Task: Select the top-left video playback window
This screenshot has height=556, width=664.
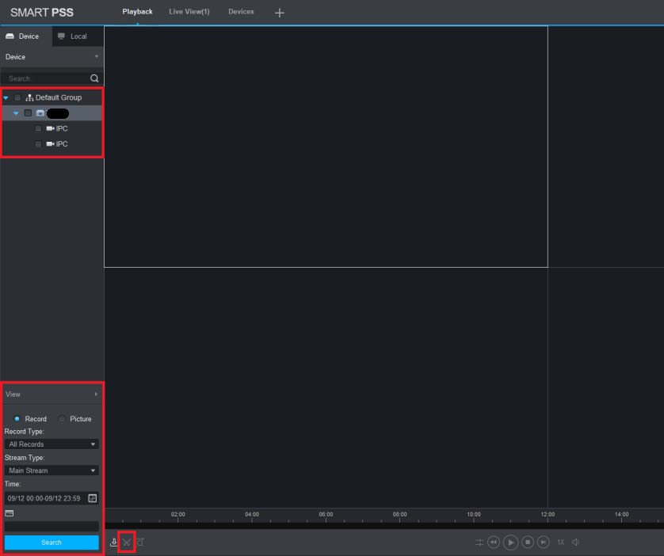Action: (326, 147)
